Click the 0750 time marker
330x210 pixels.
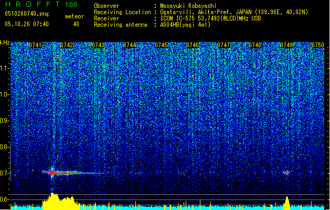pos(318,45)
